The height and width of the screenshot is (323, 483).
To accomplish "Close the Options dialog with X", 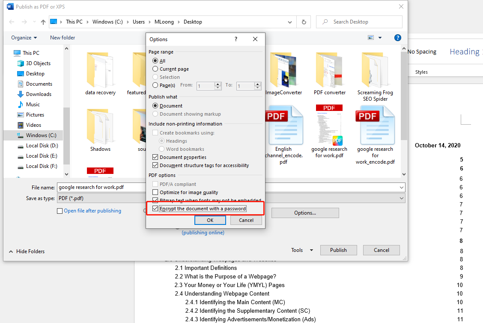I will click(x=255, y=39).
